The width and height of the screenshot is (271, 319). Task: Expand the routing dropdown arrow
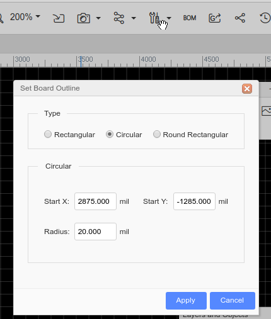coord(134,18)
